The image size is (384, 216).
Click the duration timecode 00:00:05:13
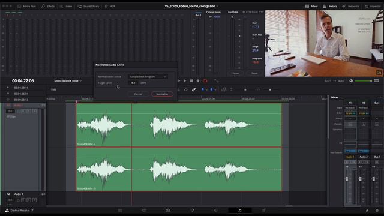21,100
